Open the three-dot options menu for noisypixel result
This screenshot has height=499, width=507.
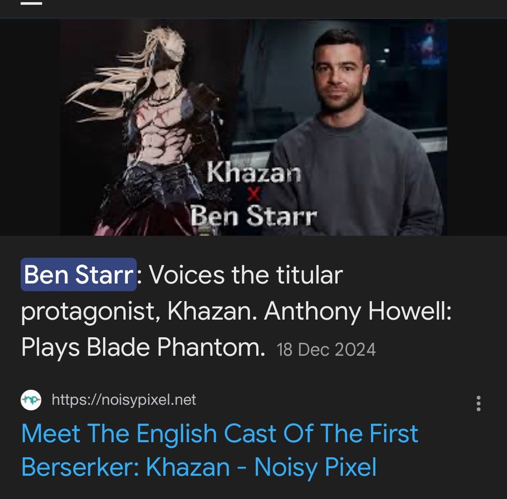(x=478, y=403)
